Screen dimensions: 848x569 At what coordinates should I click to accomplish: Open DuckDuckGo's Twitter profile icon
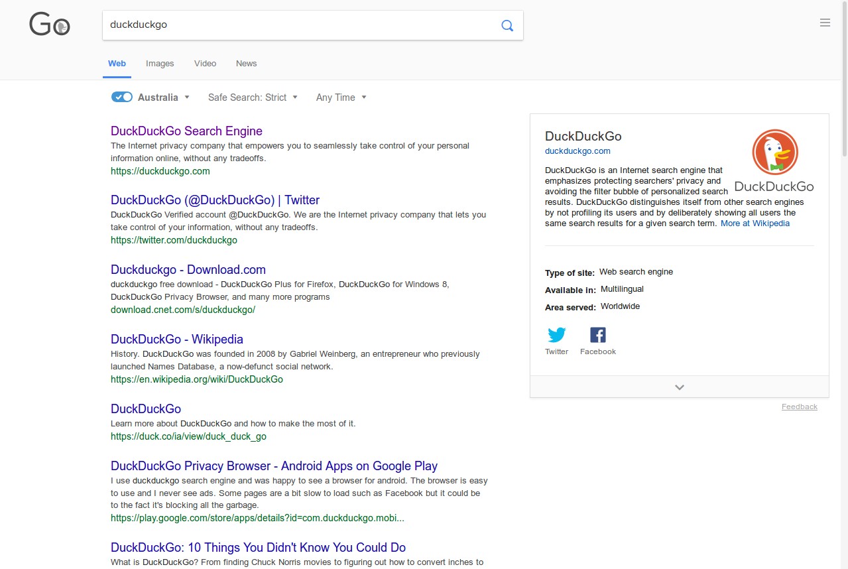pos(556,334)
